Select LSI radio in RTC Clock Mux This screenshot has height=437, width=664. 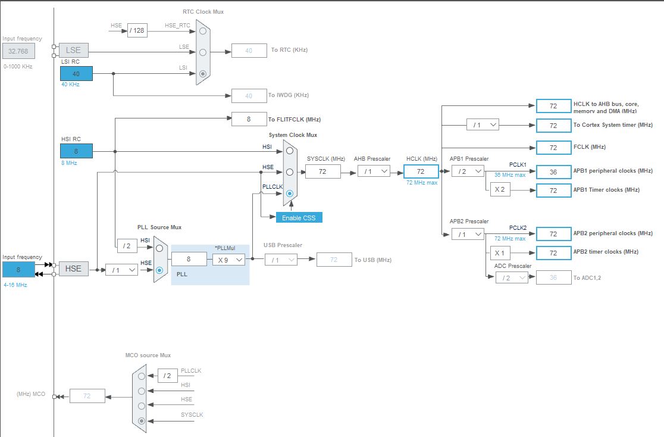(x=203, y=73)
